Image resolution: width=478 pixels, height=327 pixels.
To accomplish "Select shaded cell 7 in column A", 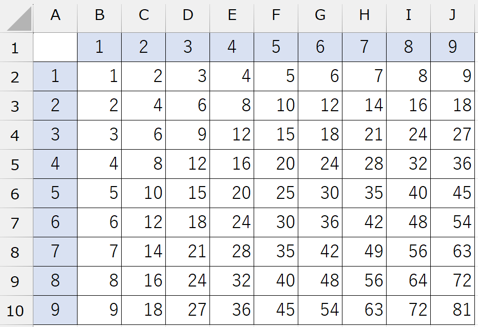I will [x=55, y=252].
